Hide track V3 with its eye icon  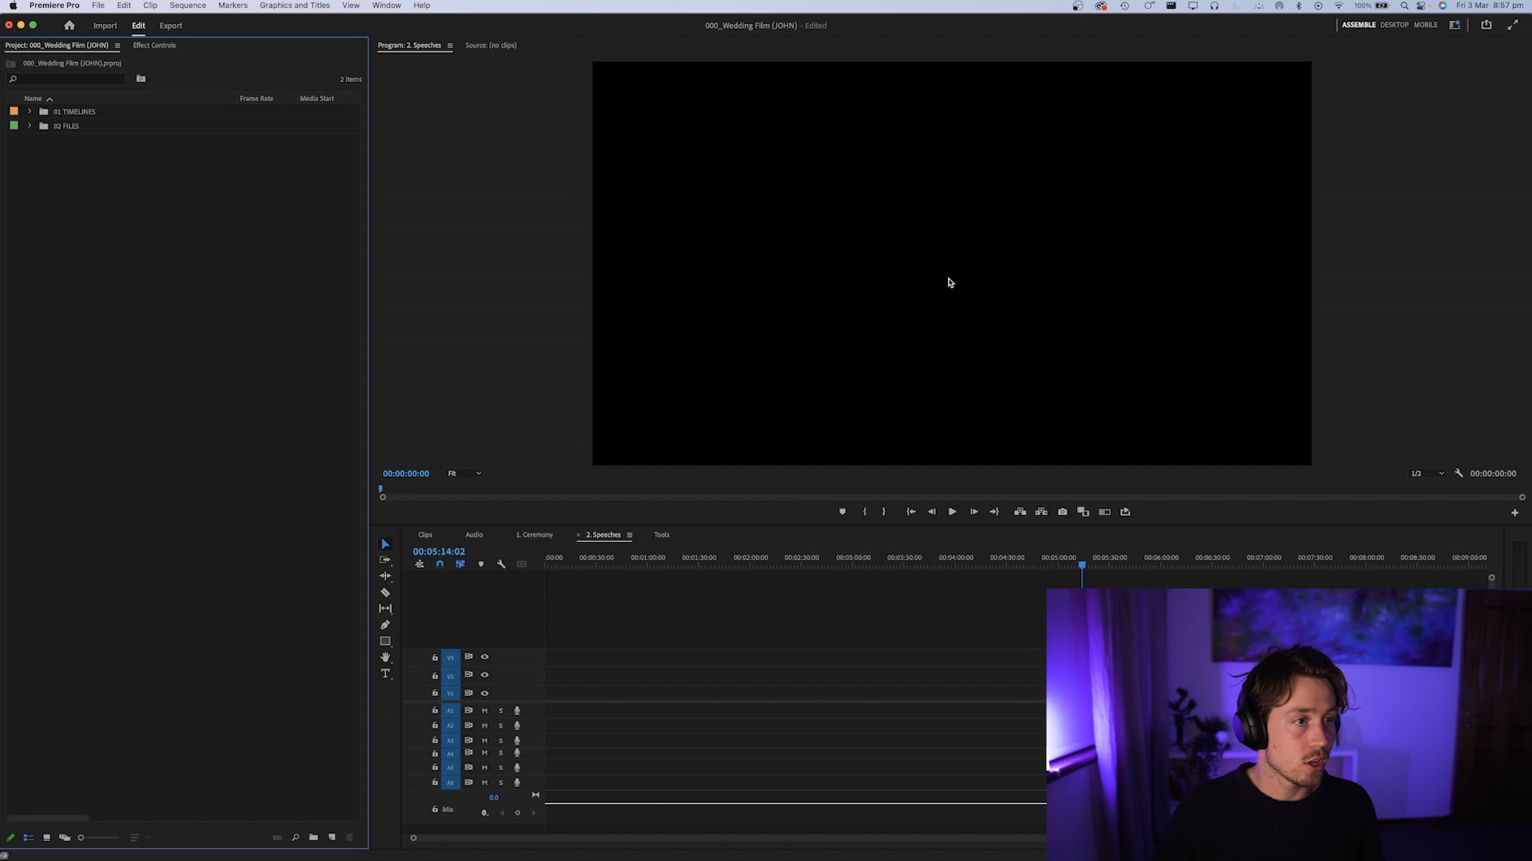(484, 657)
